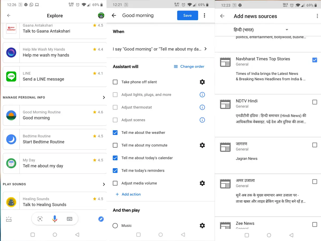The width and height of the screenshot is (321, 241).
Task: Open the updates inbox icon at bottom left
Action: pyautogui.click(x=9, y=219)
